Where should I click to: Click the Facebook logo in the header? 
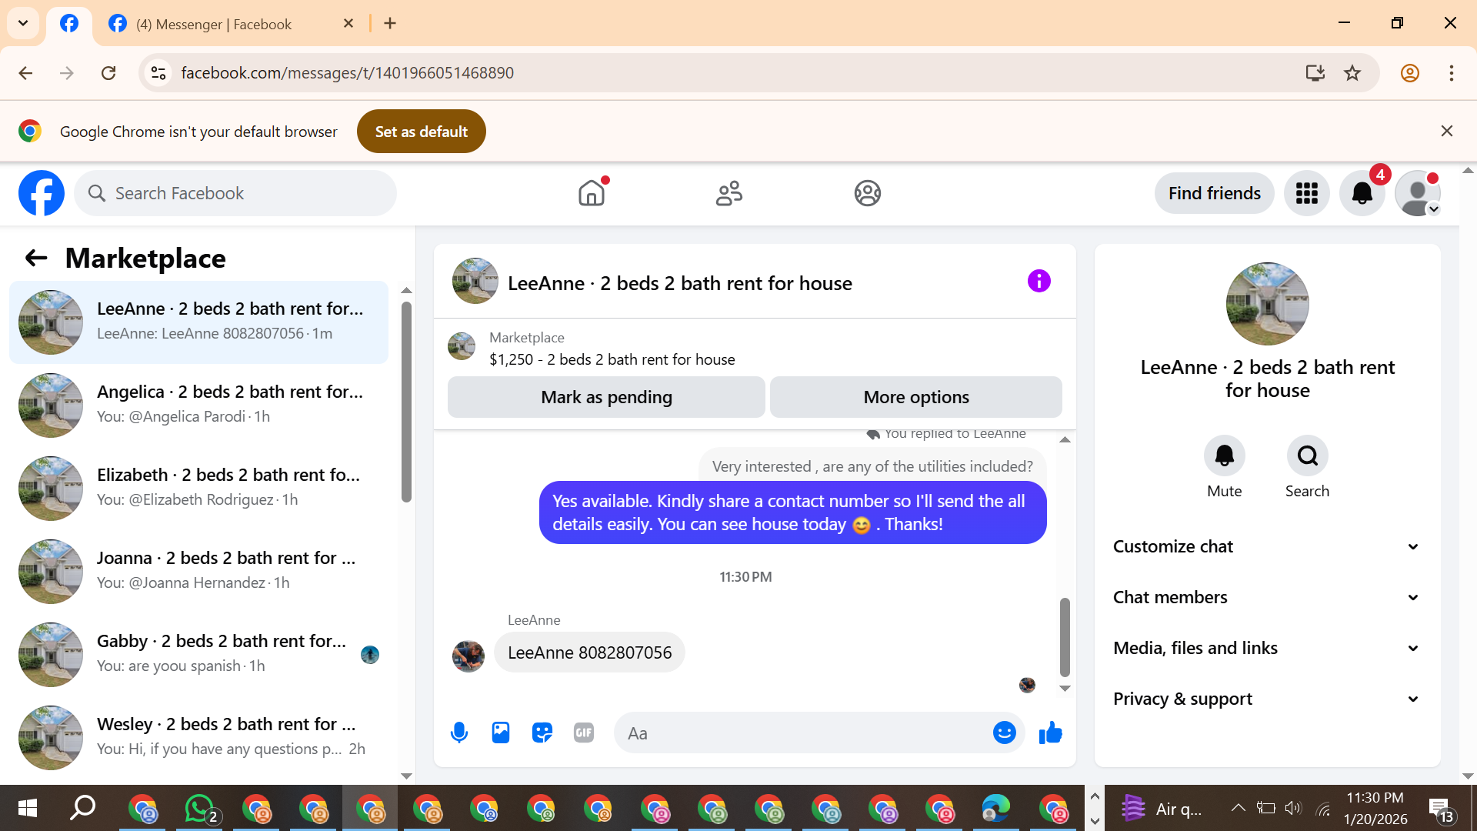(x=42, y=193)
